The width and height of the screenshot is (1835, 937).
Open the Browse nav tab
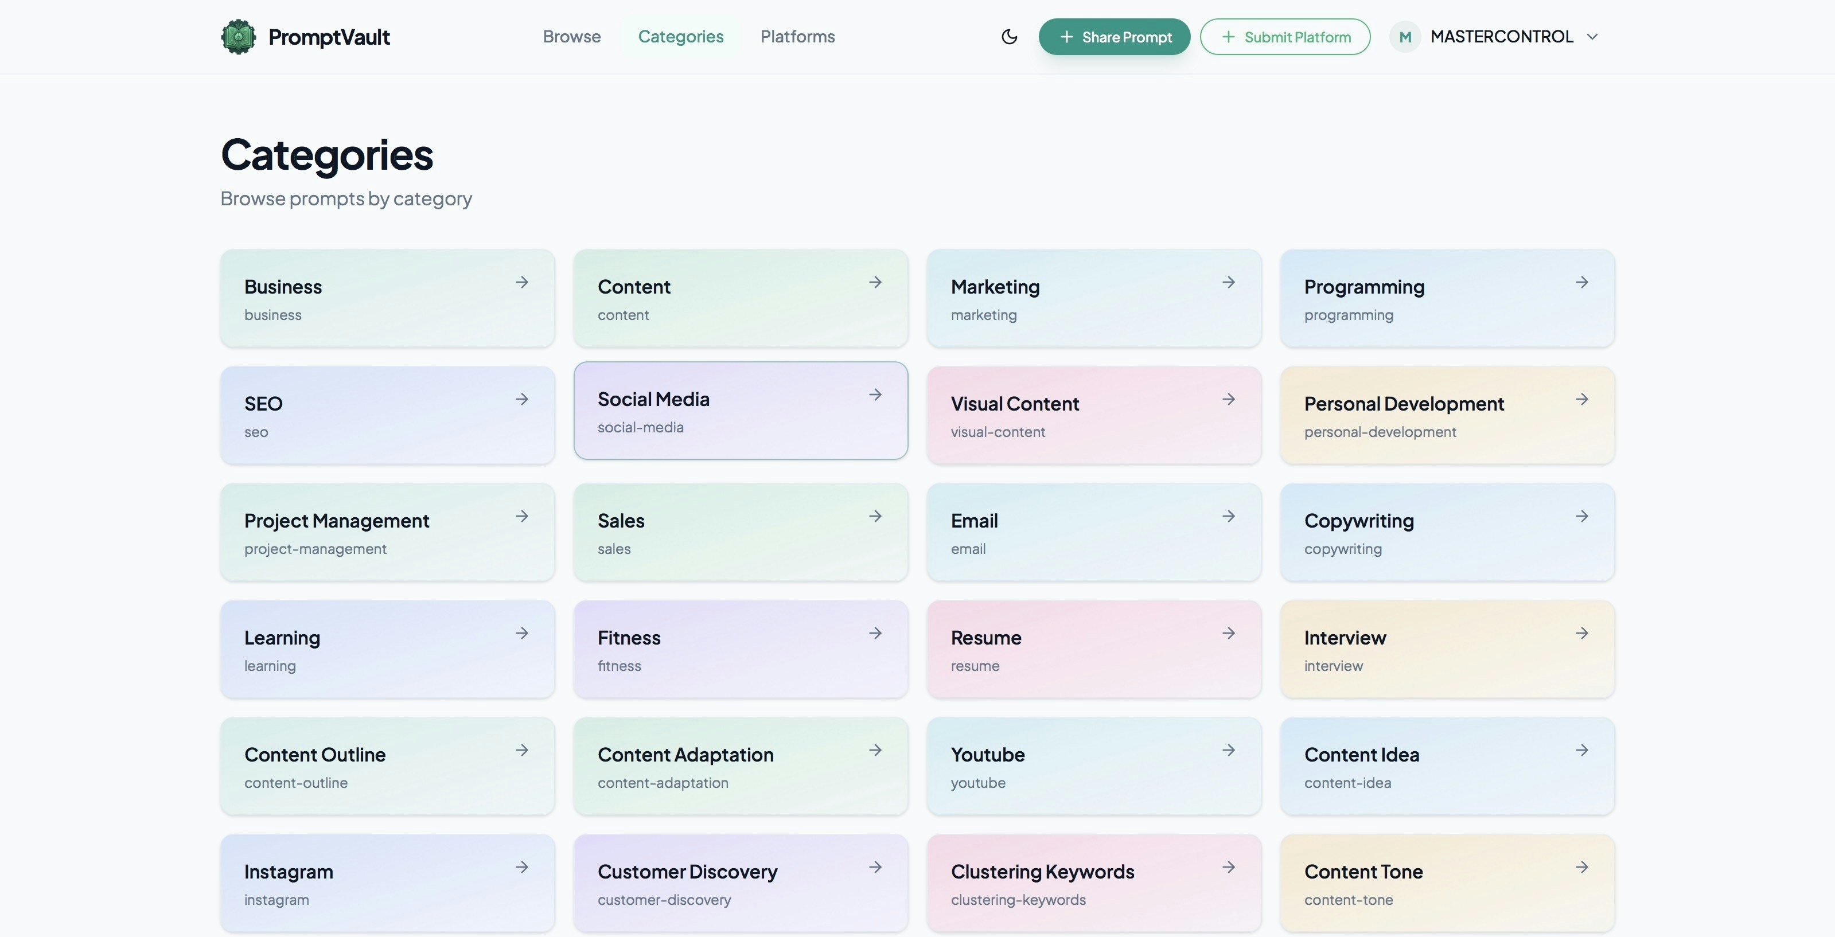pyautogui.click(x=571, y=36)
